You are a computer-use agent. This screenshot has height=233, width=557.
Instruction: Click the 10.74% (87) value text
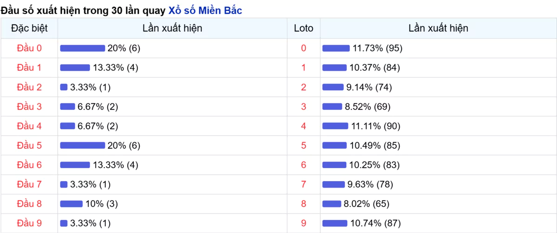376,223
